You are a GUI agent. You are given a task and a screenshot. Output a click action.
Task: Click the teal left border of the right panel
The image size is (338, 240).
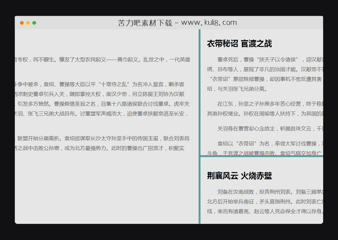pyautogui.click(x=200, y=103)
